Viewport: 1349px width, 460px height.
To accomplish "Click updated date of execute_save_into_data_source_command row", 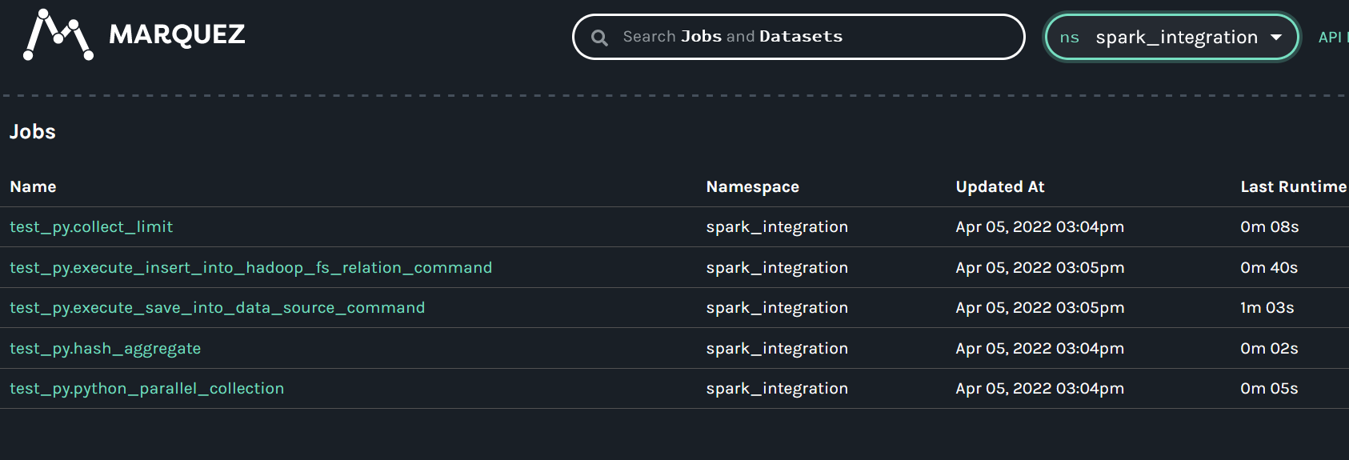I will coord(1039,308).
